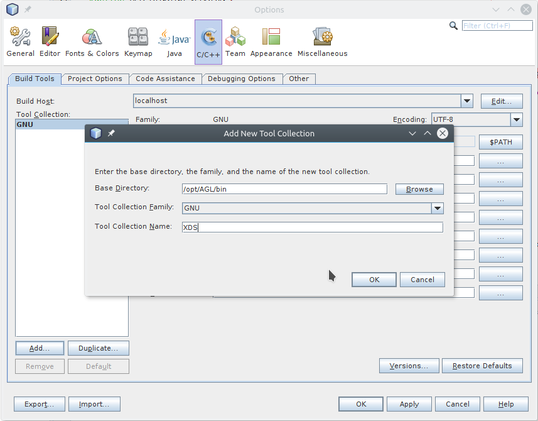Focus the Filter (Ctrl+F) search field
This screenshot has height=421, width=538.
point(497,26)
